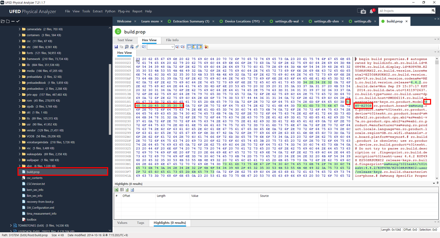Open the Report menu

[137, 11]
